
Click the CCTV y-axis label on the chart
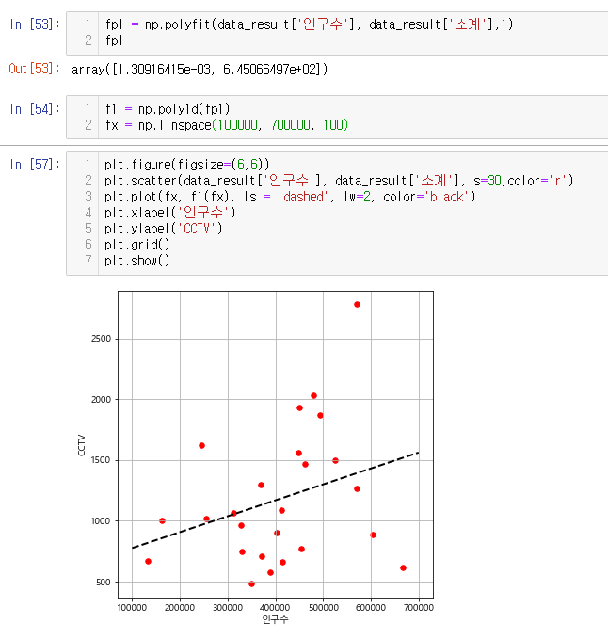[x=82, y=444]
